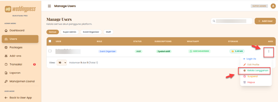Click the Edit Profile pencil icon
Screen dimensions: 278x102
coord(245,65)
